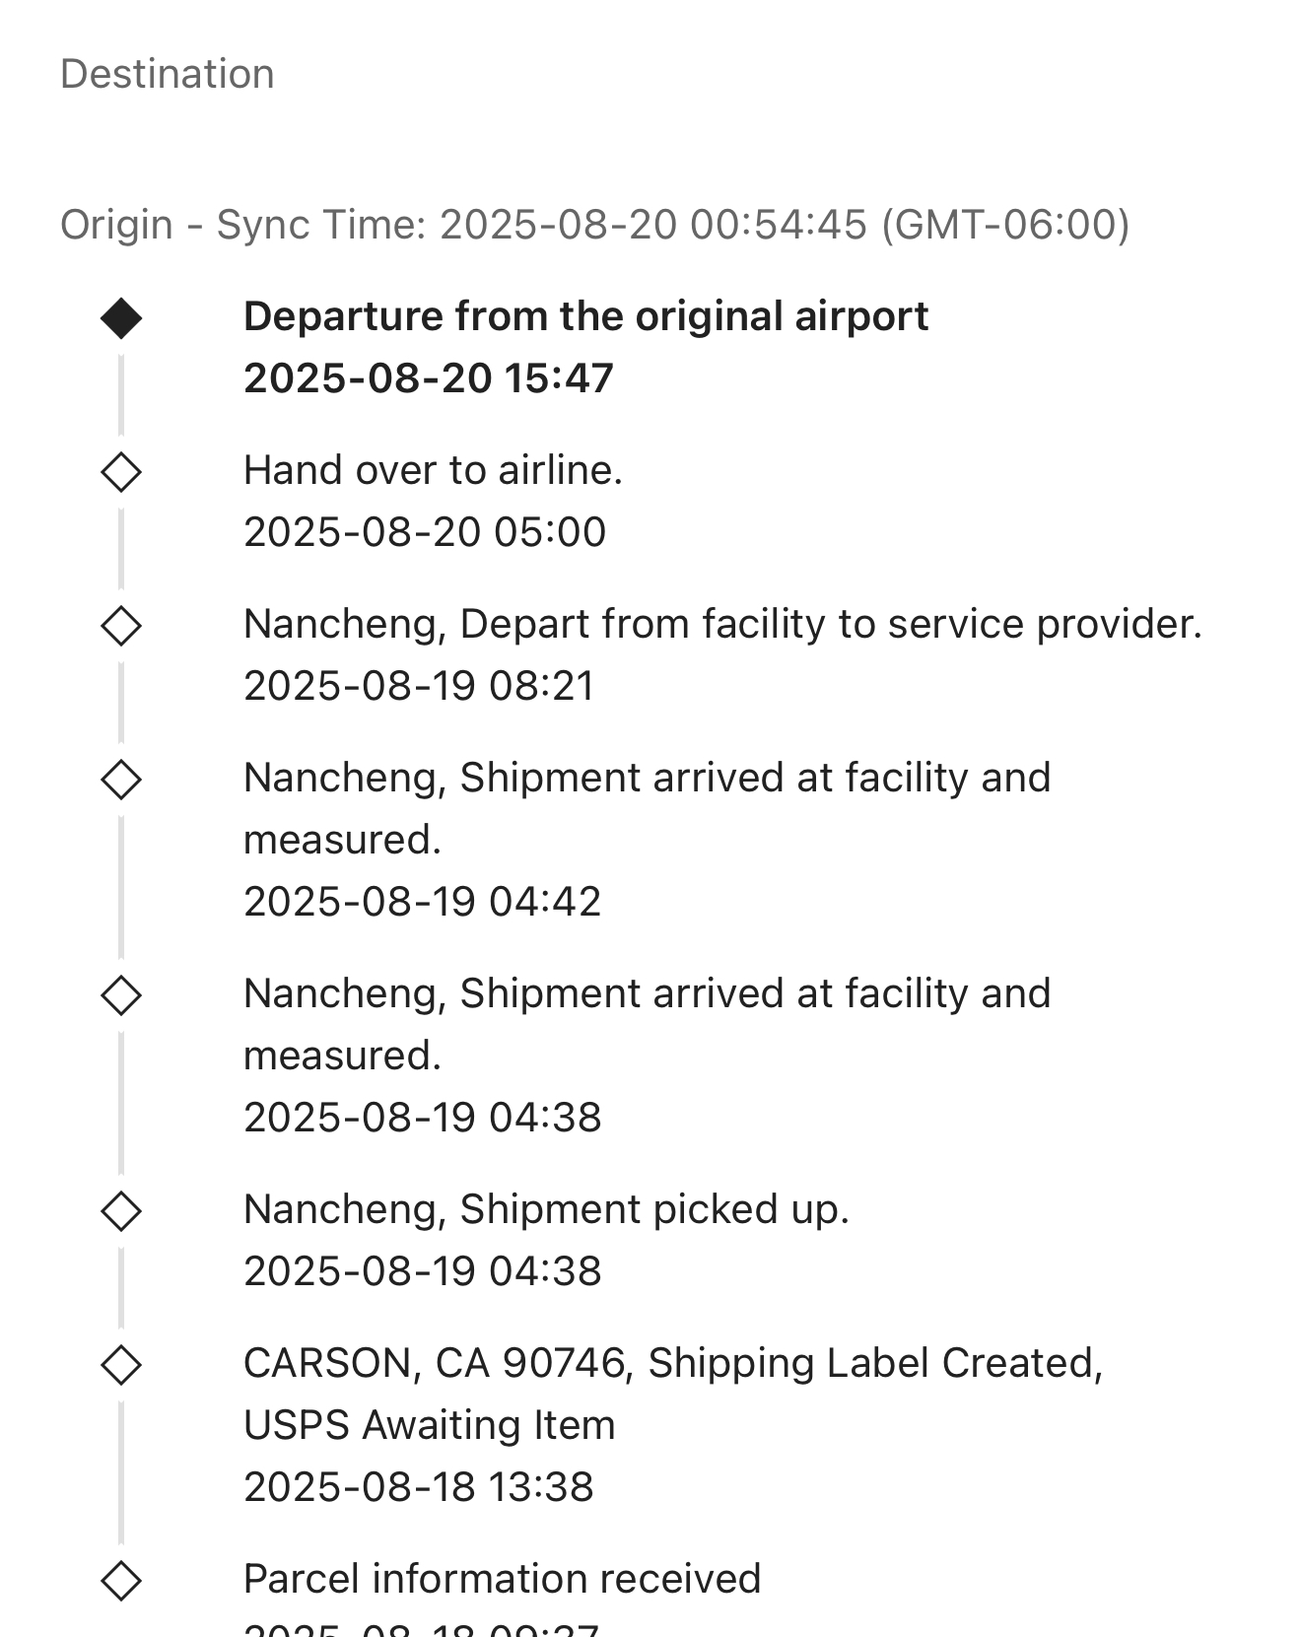Click the diamond marker beside Shipment picked up

[121, 1211]
